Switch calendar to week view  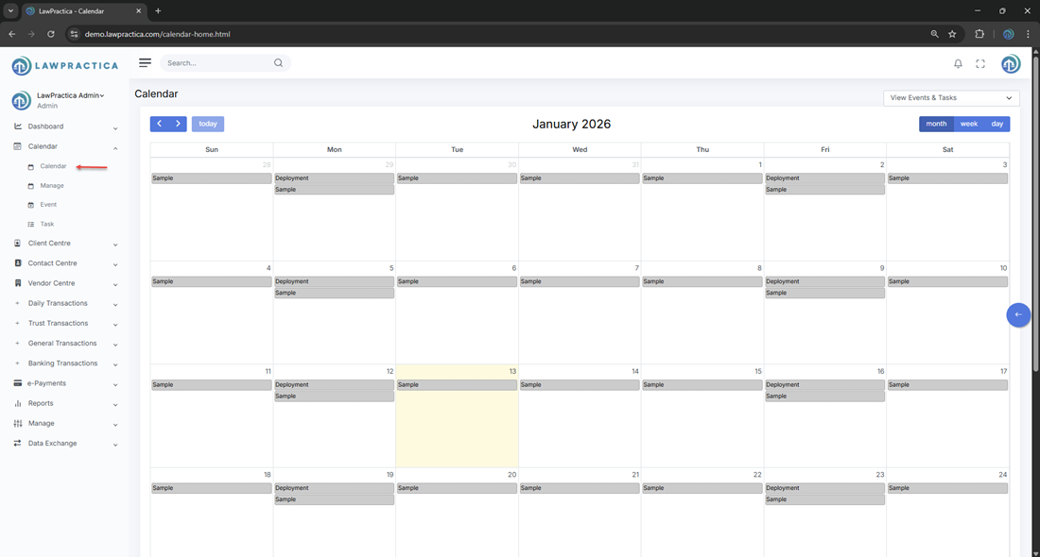[x=969, y=124]
